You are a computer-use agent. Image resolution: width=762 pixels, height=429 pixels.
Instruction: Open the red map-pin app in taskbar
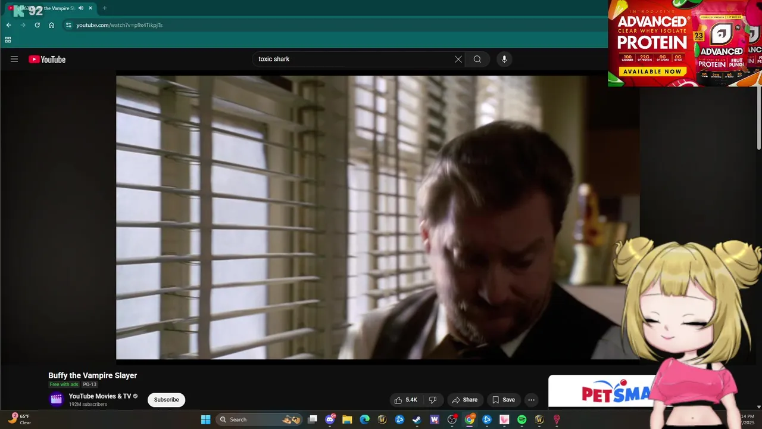[x=557, y=419]
